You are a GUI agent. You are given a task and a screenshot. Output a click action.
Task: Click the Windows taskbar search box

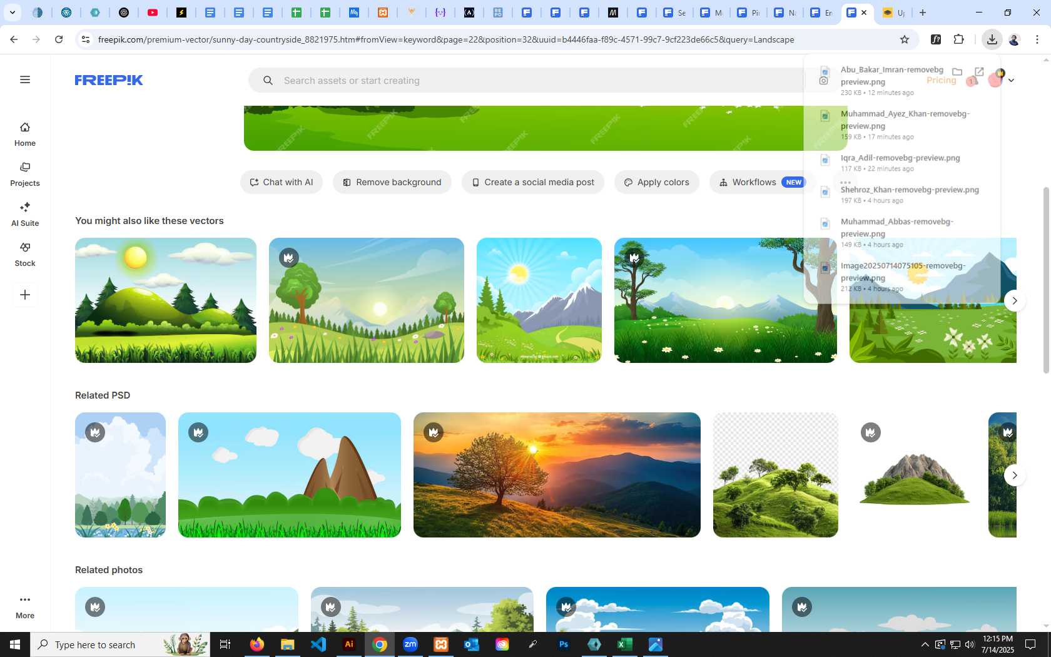(120, 644)
